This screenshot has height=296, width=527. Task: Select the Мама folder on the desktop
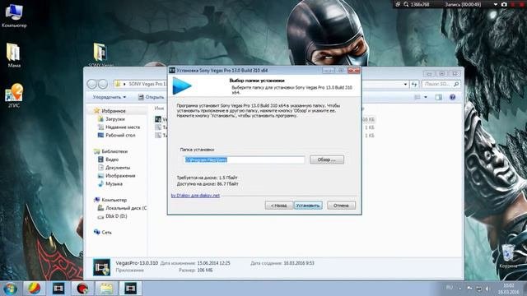tap(14, 55)
